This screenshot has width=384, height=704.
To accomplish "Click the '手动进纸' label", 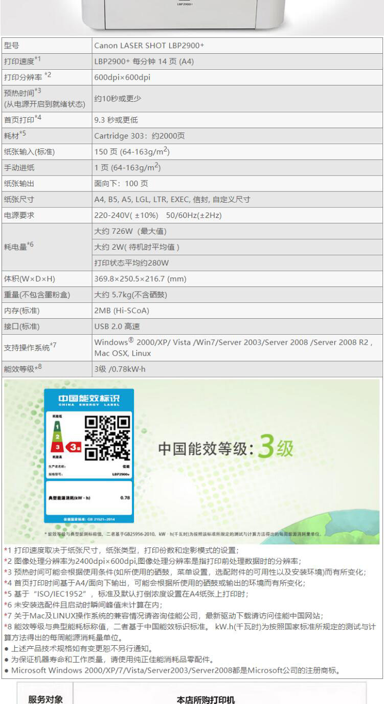I will click(x=19, y=168).
